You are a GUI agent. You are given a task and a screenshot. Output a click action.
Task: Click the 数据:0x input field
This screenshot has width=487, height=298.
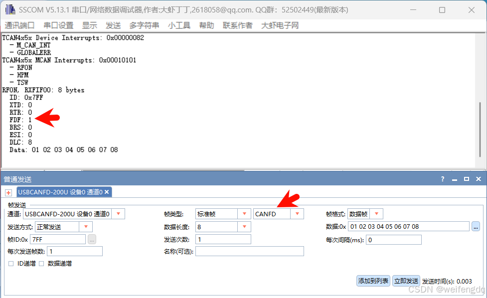tap(408, 227)
